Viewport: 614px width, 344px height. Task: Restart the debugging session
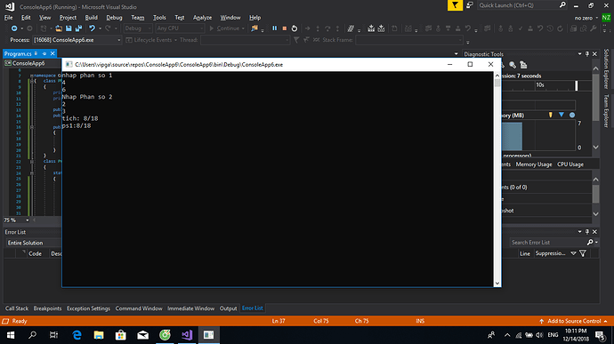click(295, 28)
